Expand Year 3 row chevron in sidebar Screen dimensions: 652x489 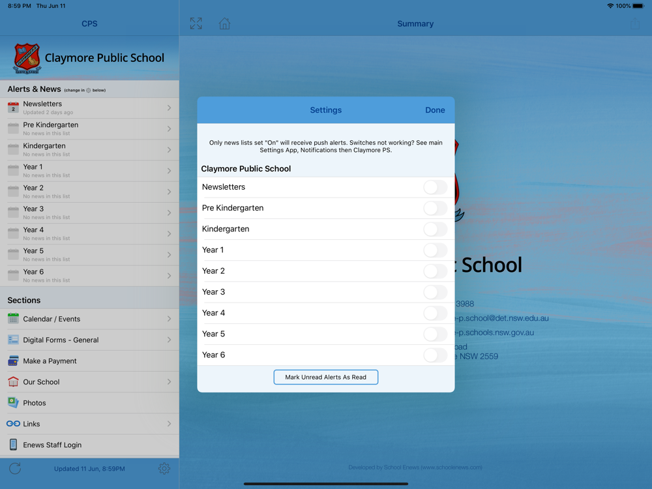pos(170,213)
